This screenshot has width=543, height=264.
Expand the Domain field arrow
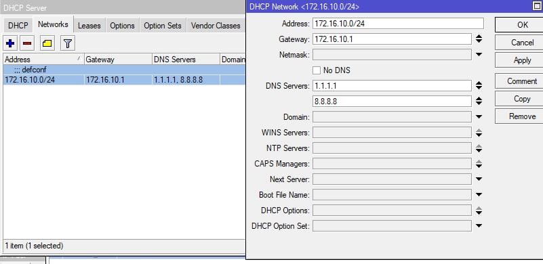click(x=479, y=117)
